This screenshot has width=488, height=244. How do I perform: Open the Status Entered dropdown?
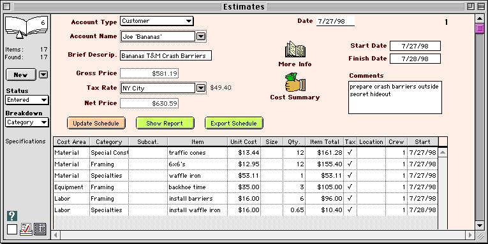(x=27, y=100)
